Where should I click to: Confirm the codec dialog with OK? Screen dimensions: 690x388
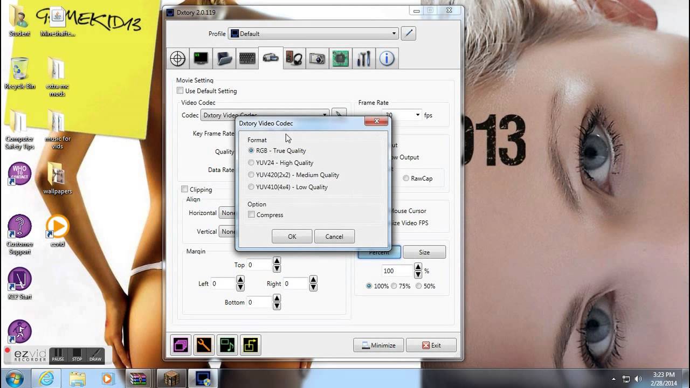[292, 237]
